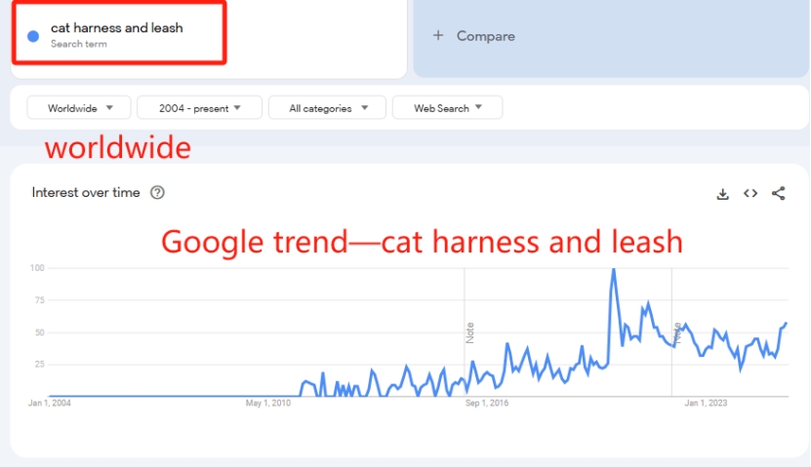Screen dimensions: 811x467
Task: Click the blue dot beside cat harness term
Action: 33,36
